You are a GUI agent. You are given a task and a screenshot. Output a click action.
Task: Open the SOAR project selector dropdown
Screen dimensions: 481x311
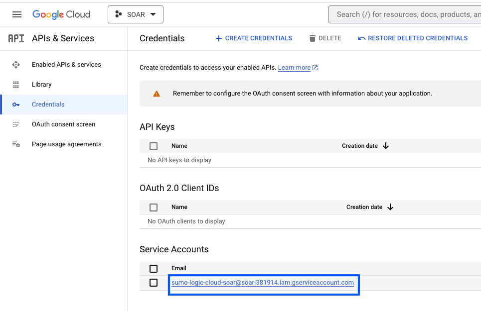(136, 14)
